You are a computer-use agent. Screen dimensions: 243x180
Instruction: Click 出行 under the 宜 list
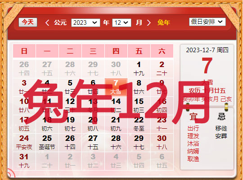point(193,128)
